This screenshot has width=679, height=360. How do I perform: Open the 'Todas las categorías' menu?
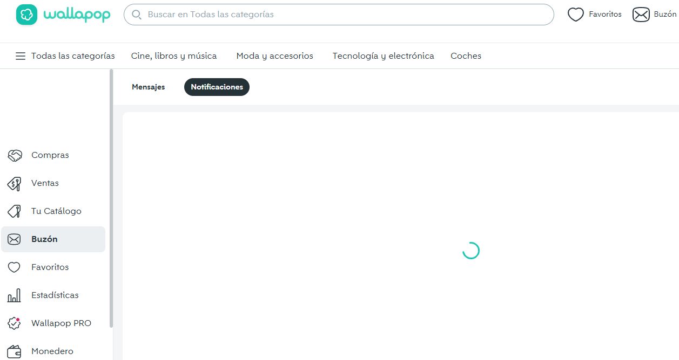tap(65, 56)
